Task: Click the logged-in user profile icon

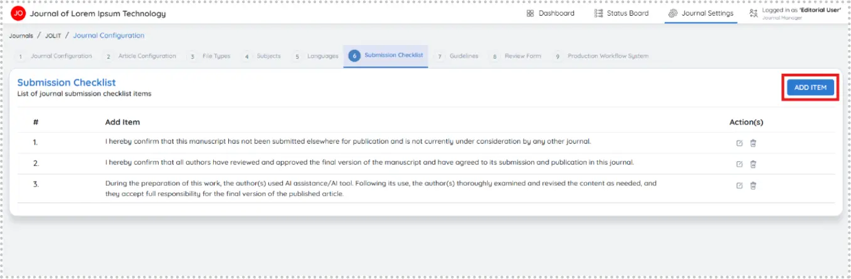Action: click(x=753, y=13)
